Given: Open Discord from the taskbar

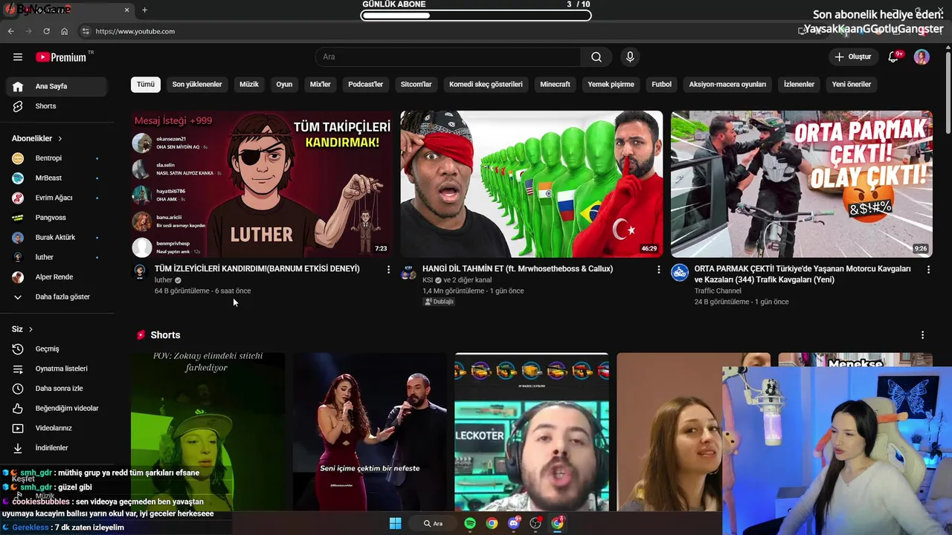Looking at the screenshot, I should [513, 523].
